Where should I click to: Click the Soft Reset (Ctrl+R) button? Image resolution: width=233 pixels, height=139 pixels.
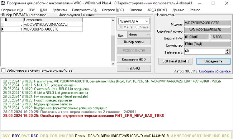(175, 61)
